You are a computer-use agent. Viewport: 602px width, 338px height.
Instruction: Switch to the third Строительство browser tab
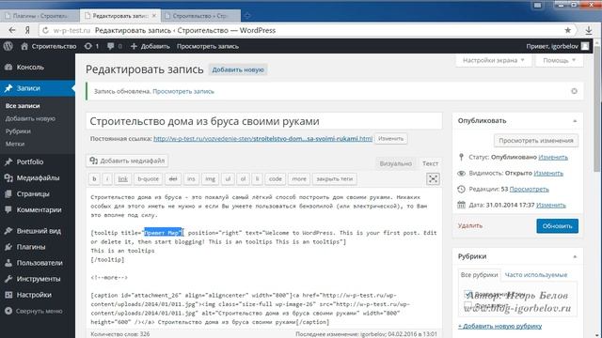pyautogui.click(x=199, y=16)
